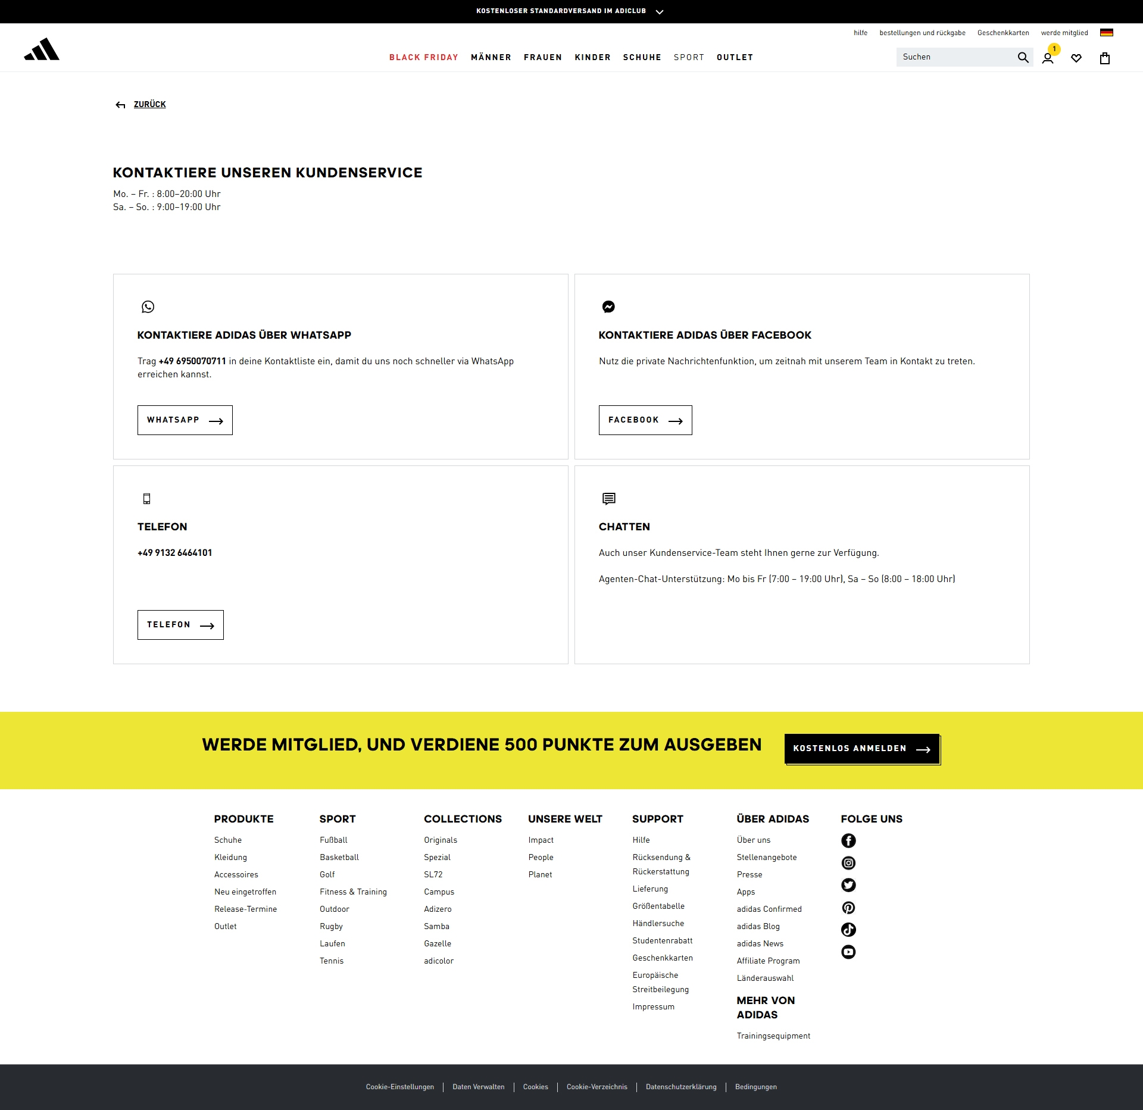This screenshot has width=1143, height=1110.
Task: Open Gazelle collection footer link
Action: pos(438,944)
